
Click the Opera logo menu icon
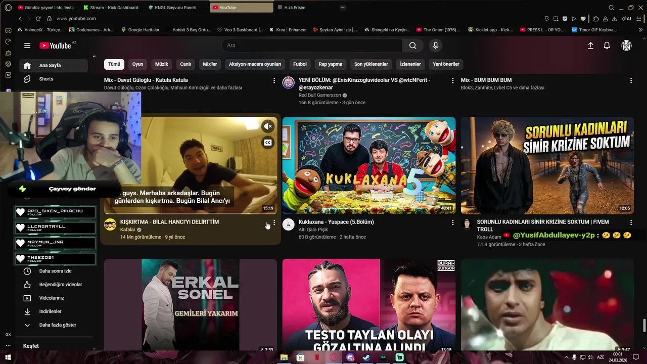coord(8,8)
